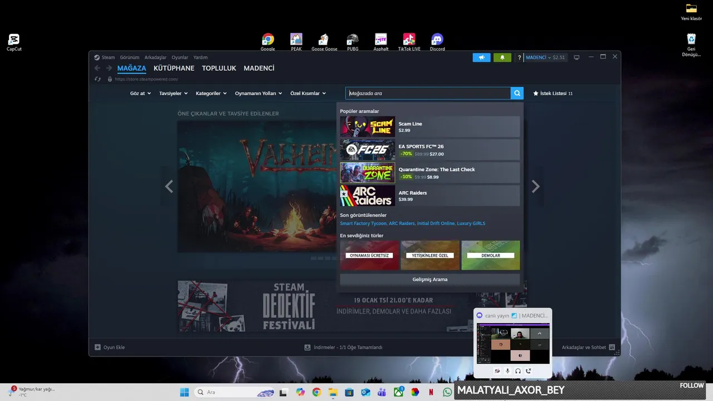Viewport: 713px width, 401px height.
Task: Open Xbox app from the taskbar
Action: point(398,392)
